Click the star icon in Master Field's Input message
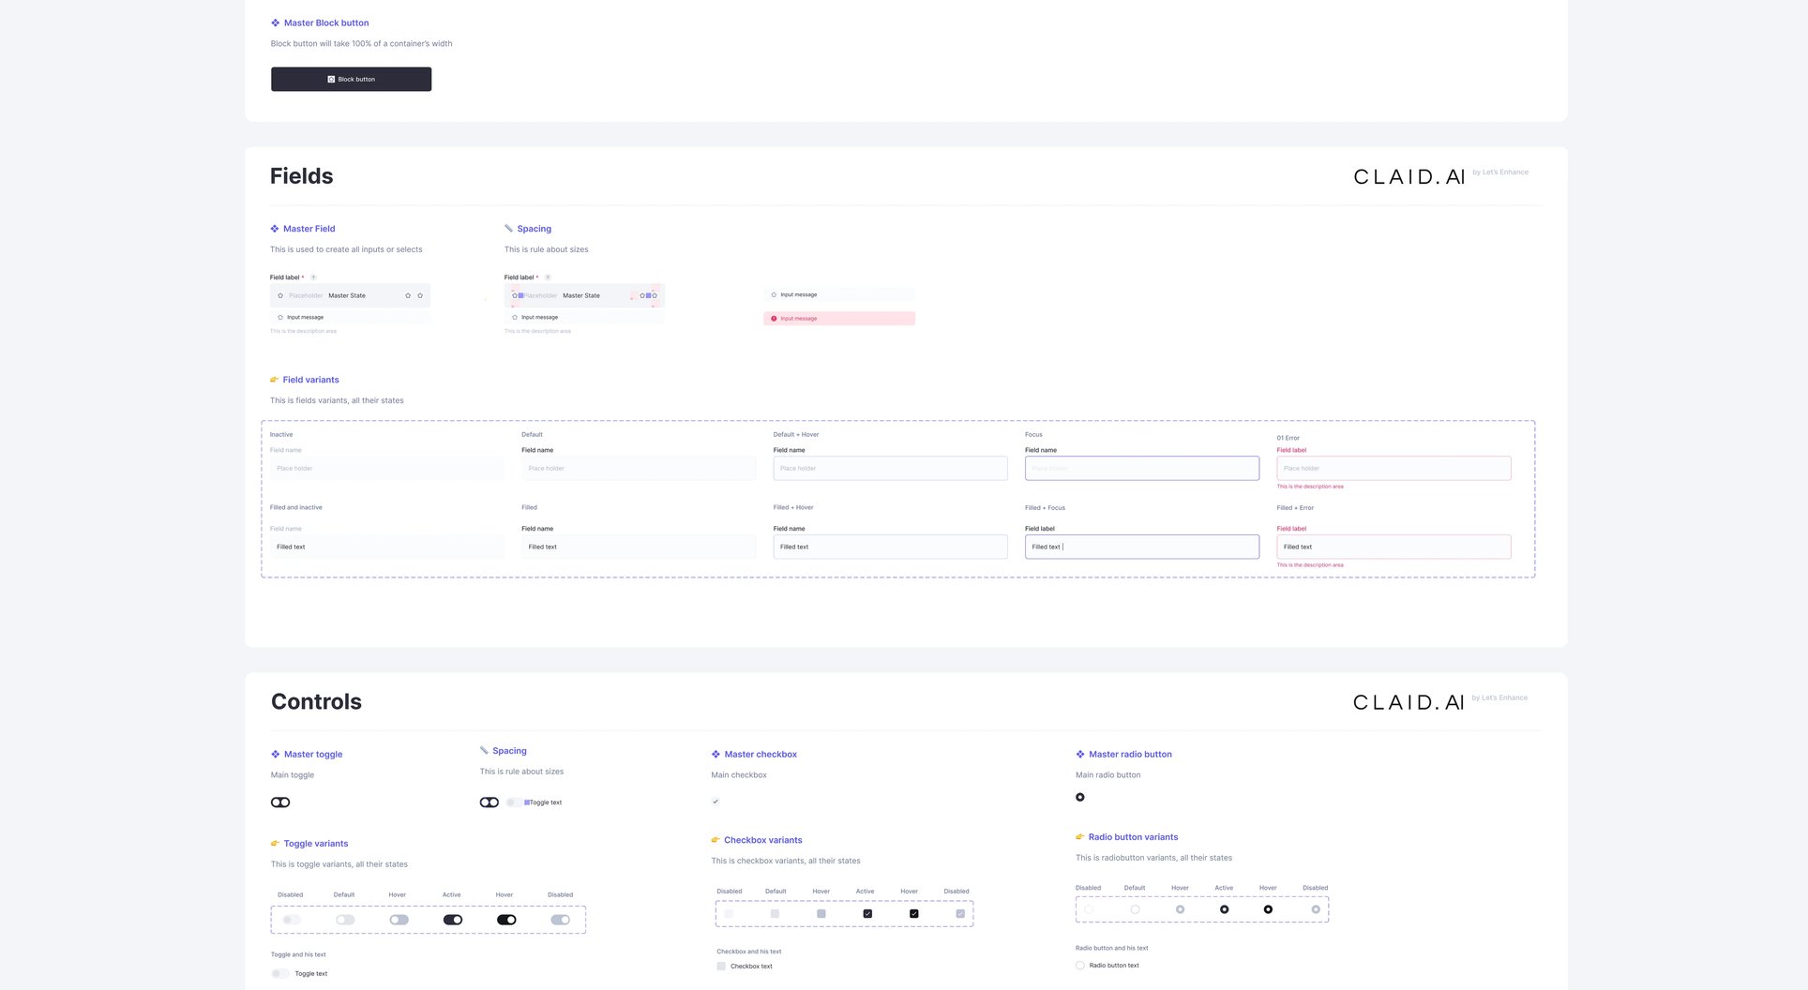Image resolution: width=1808 pixels, height=990 pixels. click(x=280, y=317)
